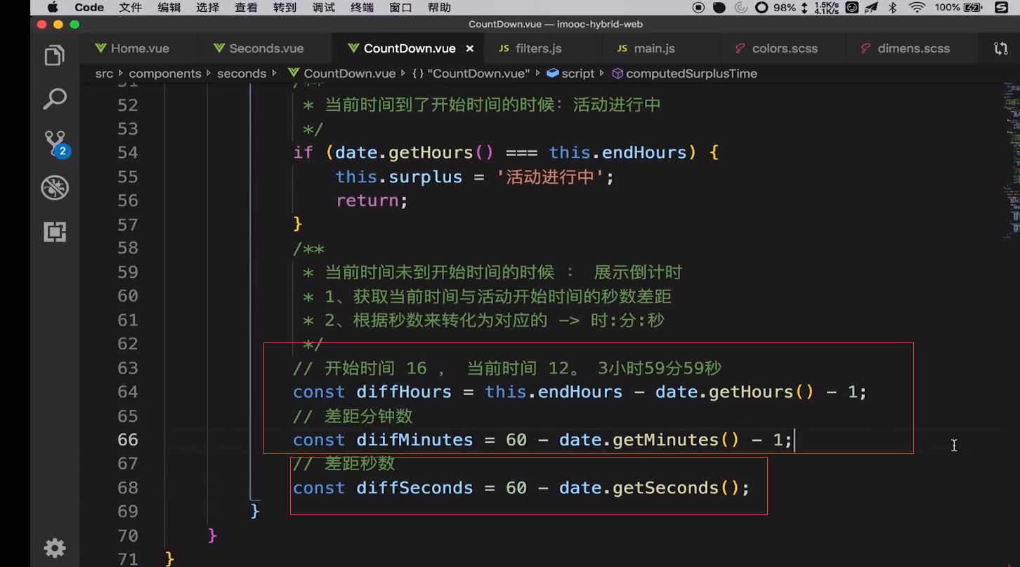Click the seconds breadcrumb segment
This screenshot has height=567, width=1020.
pos(242,74)
